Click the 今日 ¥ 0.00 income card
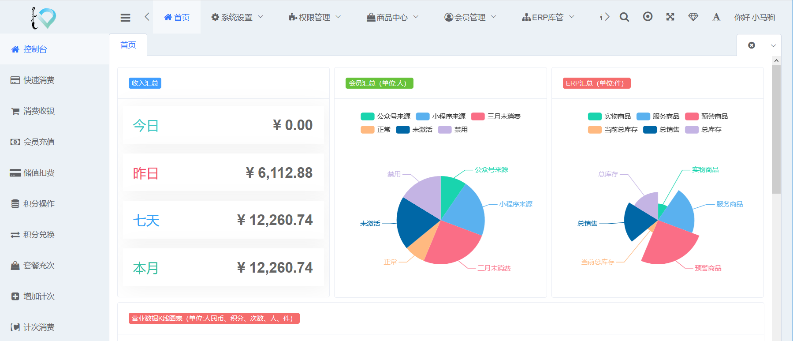Screen dimensions: 793x341 [x=223, y=125]
